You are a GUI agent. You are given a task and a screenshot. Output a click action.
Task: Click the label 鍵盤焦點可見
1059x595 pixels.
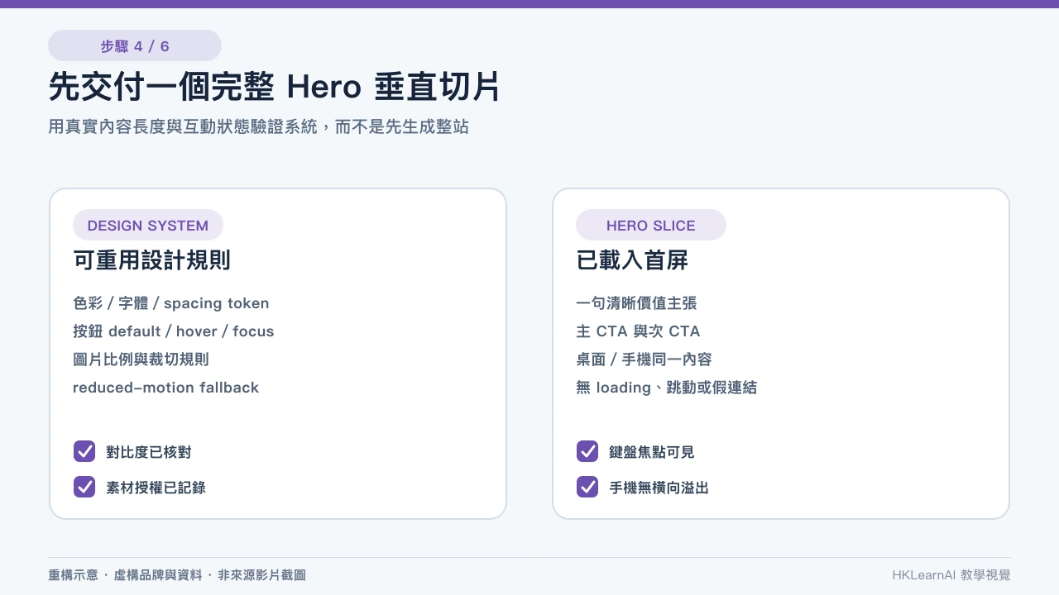(x=652, y=452)
